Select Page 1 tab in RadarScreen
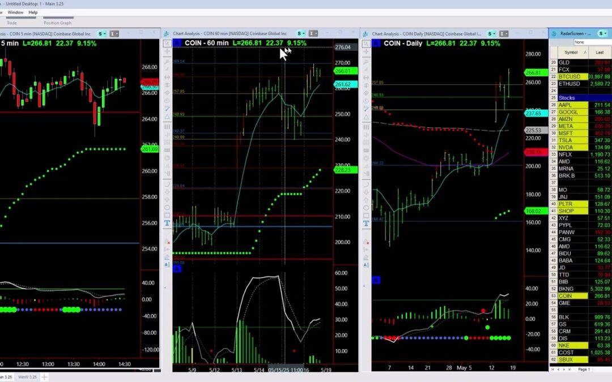 584,369
